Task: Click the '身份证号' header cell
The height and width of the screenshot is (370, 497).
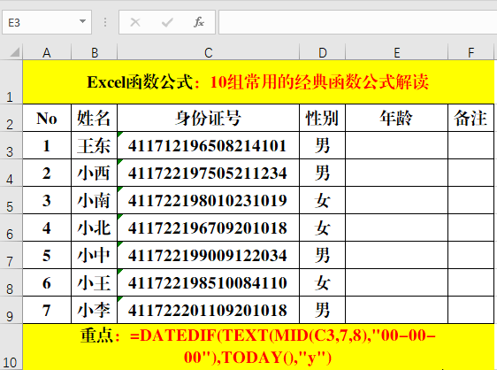Action: [x=208, y=118]
